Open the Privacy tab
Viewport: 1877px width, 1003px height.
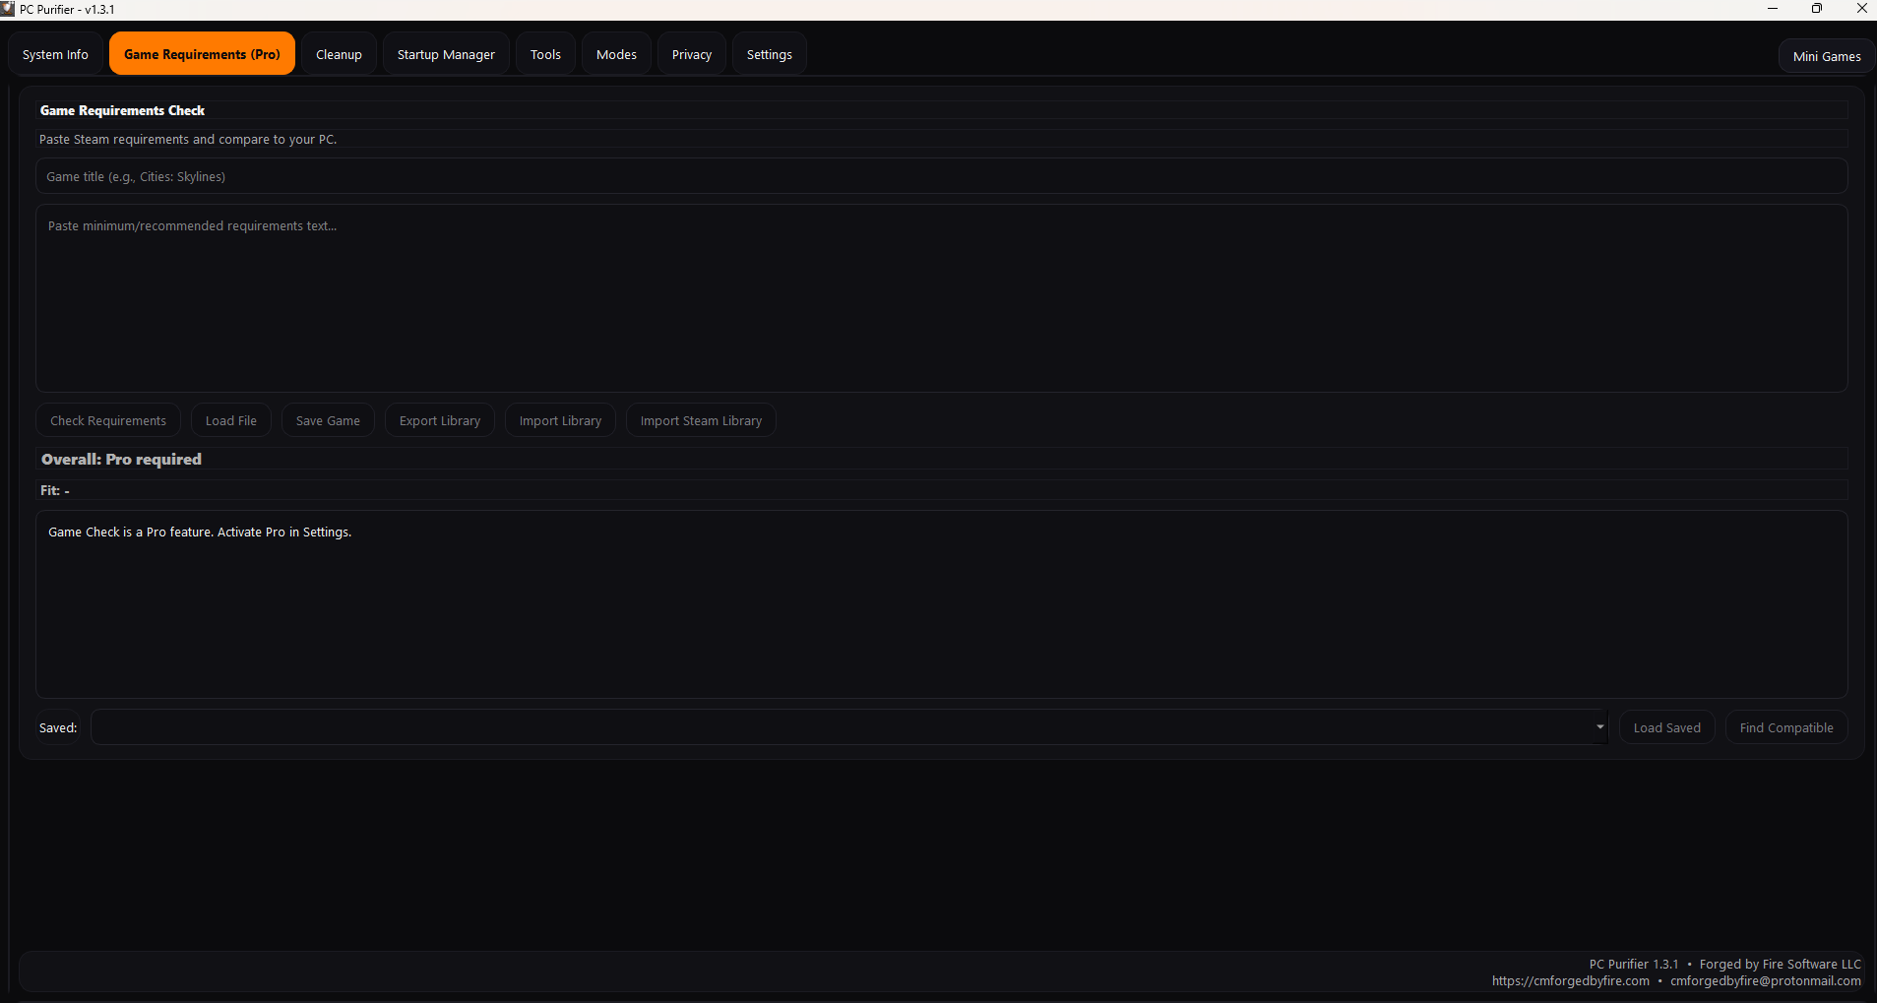[692, 53]
